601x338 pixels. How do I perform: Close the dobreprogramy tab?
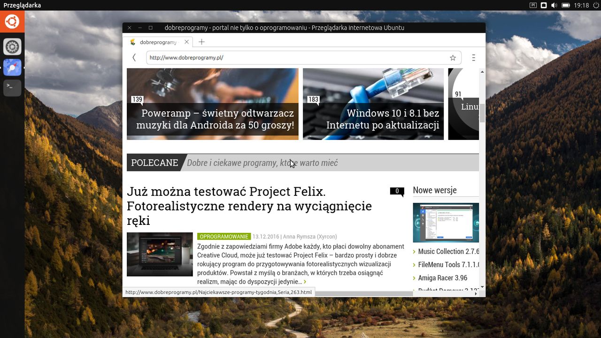point(186,42)
